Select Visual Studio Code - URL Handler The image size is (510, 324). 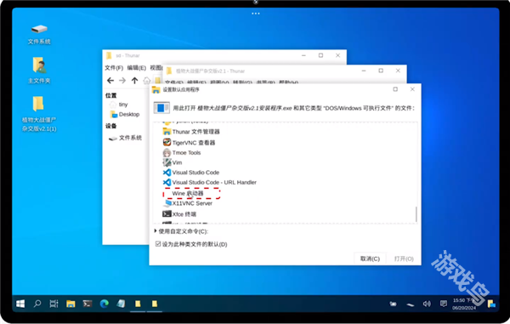(x=209, y=182)
